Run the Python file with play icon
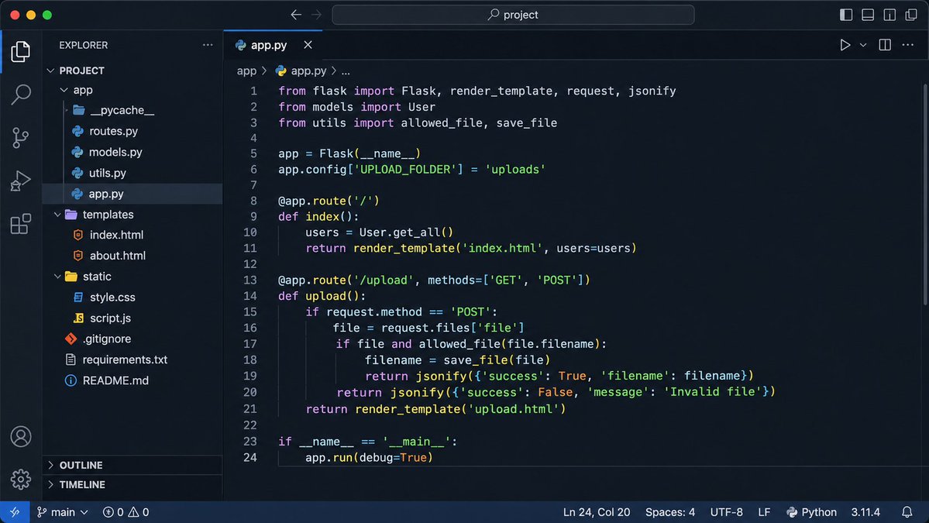Image resolution: width=929 pixels, height=523 pixels. [x=845, y=45]
